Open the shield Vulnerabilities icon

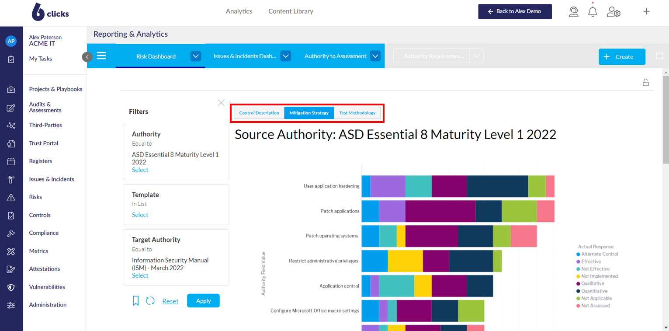(11, 287)
